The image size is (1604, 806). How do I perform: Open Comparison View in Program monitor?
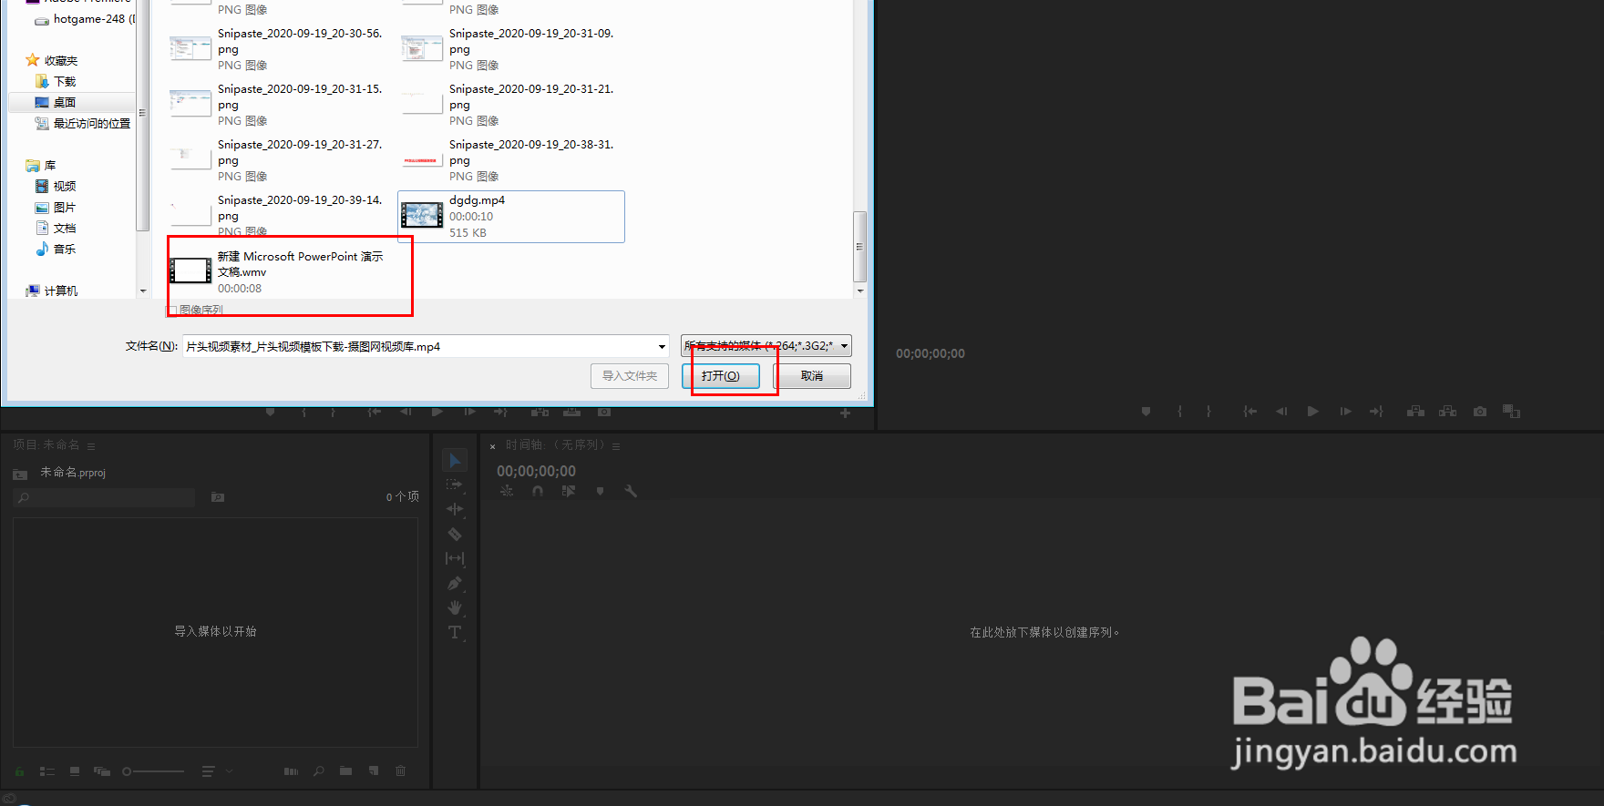(x=1511, y=412)
